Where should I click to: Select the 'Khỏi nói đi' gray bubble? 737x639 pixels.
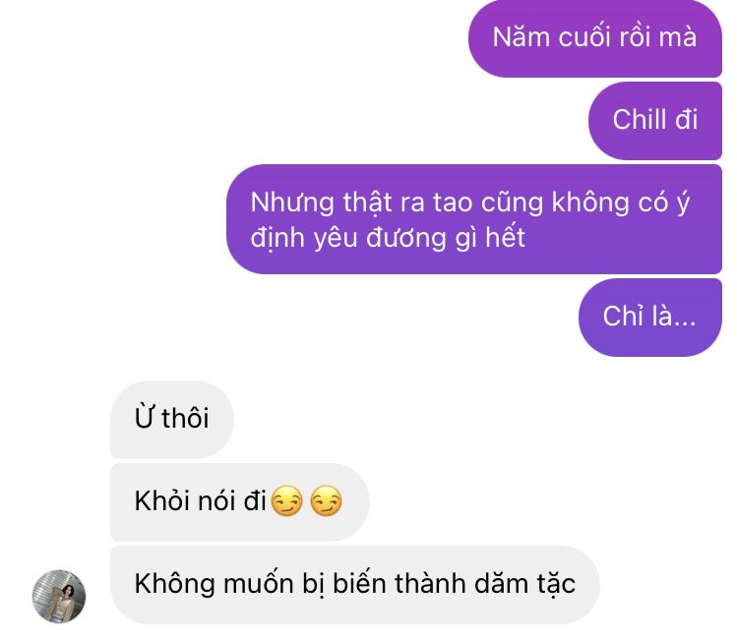(x=240, y=501)
